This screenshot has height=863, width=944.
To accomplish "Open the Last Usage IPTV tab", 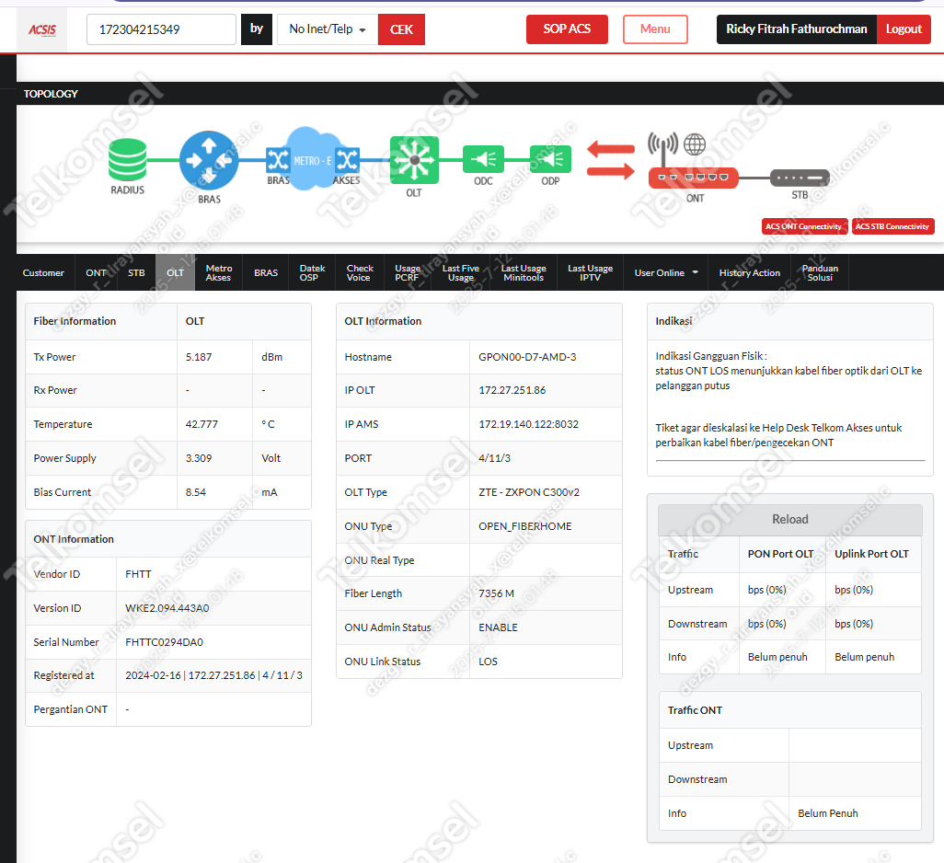I will (590, 272).
